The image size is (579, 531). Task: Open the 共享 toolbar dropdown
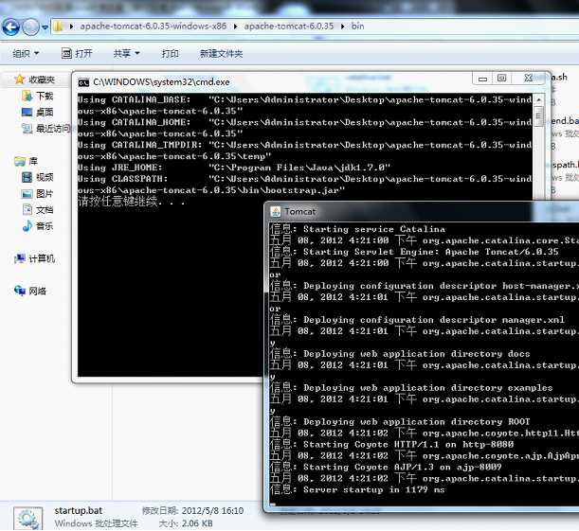tap(126, 54)
